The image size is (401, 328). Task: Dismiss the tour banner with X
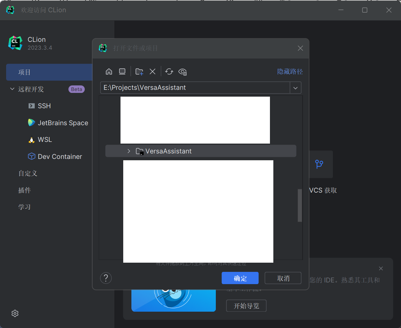[x=381, y=268]
